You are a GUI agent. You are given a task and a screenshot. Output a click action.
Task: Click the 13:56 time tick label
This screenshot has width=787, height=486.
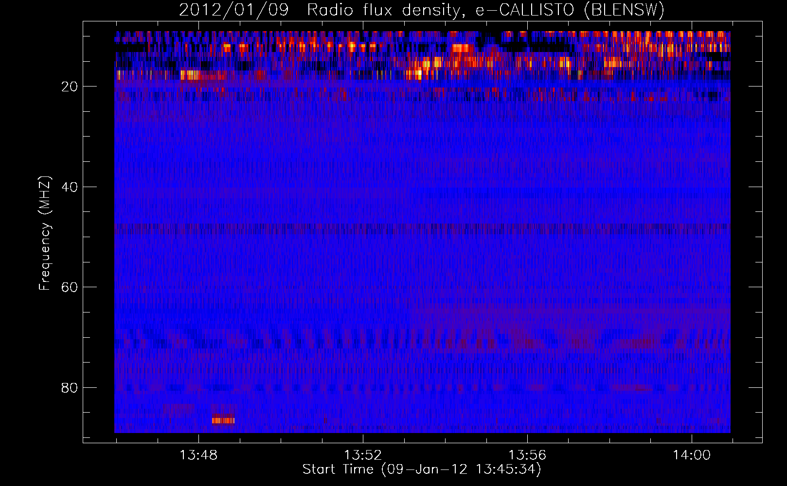pos(527,455)
